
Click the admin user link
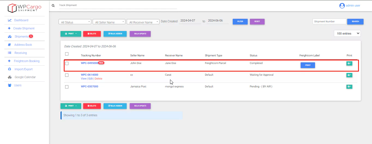(x=353, y=5)
